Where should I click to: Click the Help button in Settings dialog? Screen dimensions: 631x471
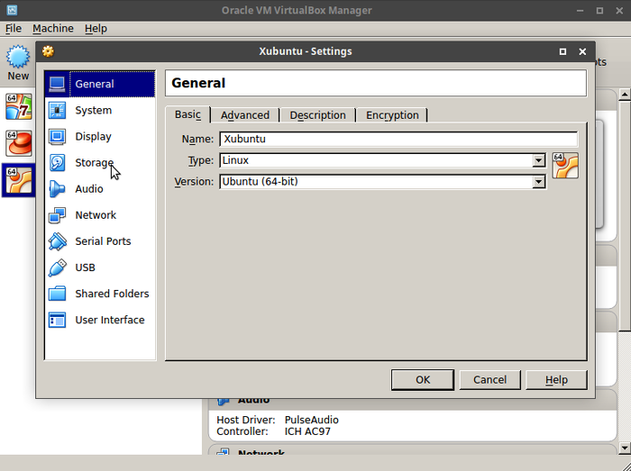pos(556,380)
